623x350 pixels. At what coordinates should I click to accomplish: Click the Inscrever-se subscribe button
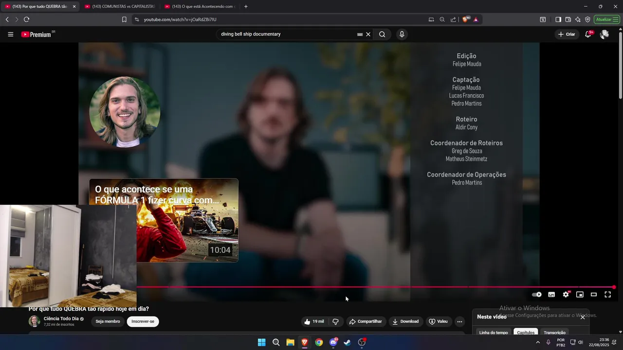click(143, 321)
